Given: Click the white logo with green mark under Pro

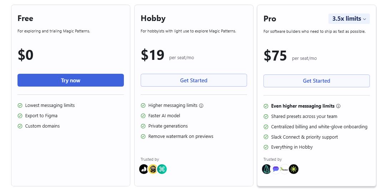Looking at the screenshot, I should [x=285, y=169].
